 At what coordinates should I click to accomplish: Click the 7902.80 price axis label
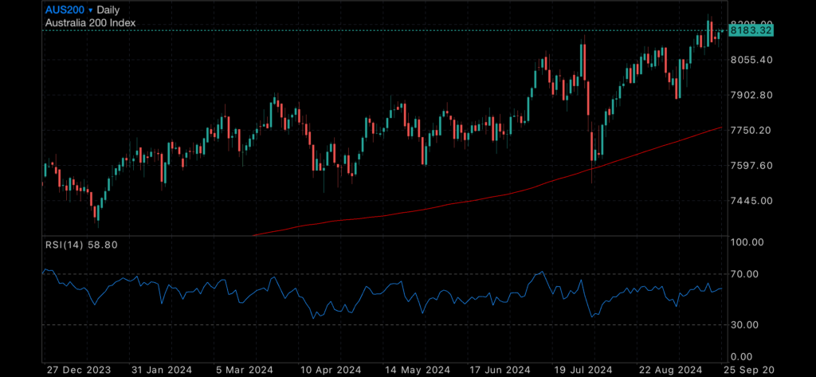click(x=751, y=96)
